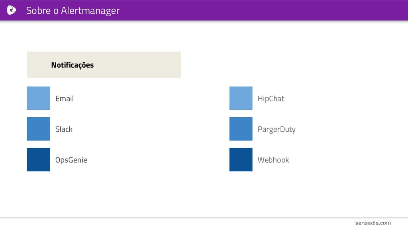408x229 pixels.
Task: Select the HipChat text label
Action: click(271, 99)
